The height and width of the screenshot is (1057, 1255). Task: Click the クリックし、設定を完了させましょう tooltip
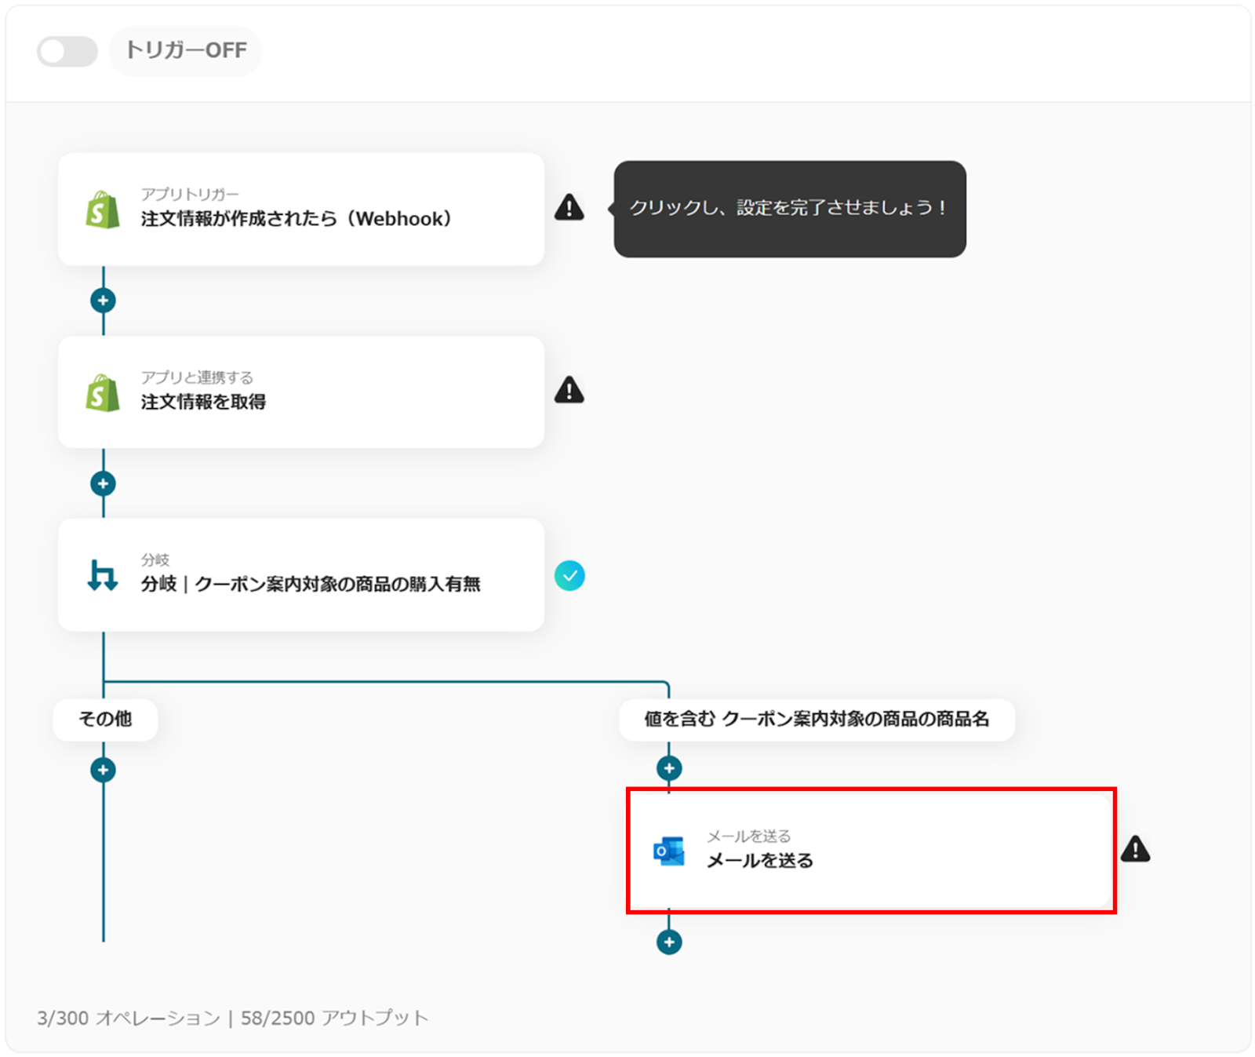click(x=789, y=209)
